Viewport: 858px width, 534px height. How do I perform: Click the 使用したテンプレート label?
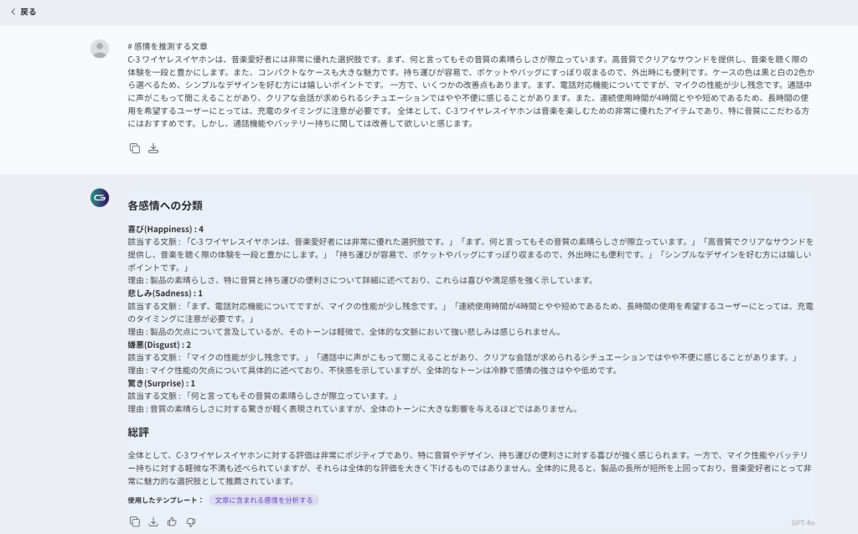pos(165,500)
